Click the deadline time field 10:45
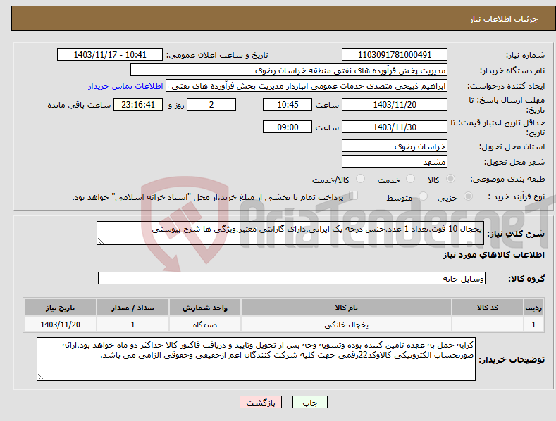The image size is (556, 421). coord(288,104)
